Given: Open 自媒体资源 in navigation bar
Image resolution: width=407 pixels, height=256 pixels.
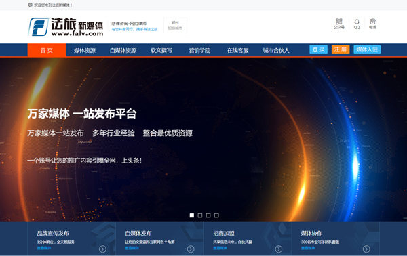Looking at the screenshot, I should pyautogui.click(x=123, y=50).
